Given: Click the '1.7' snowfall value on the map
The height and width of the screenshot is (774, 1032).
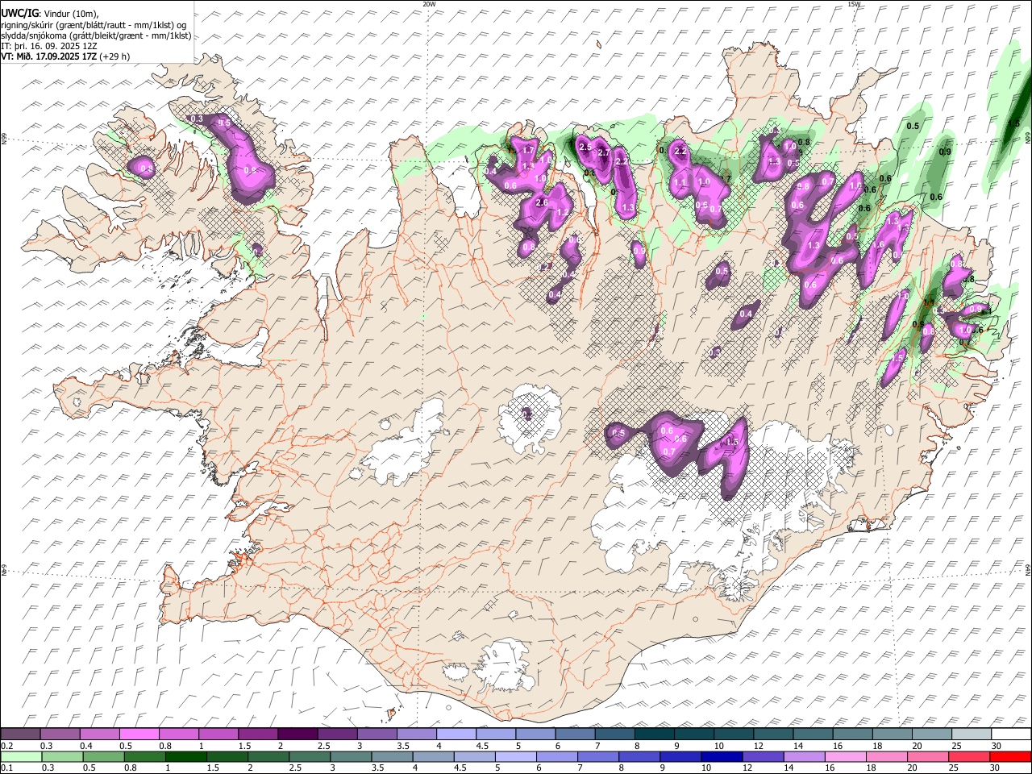Looking at the screenshot, I should 529,150.
